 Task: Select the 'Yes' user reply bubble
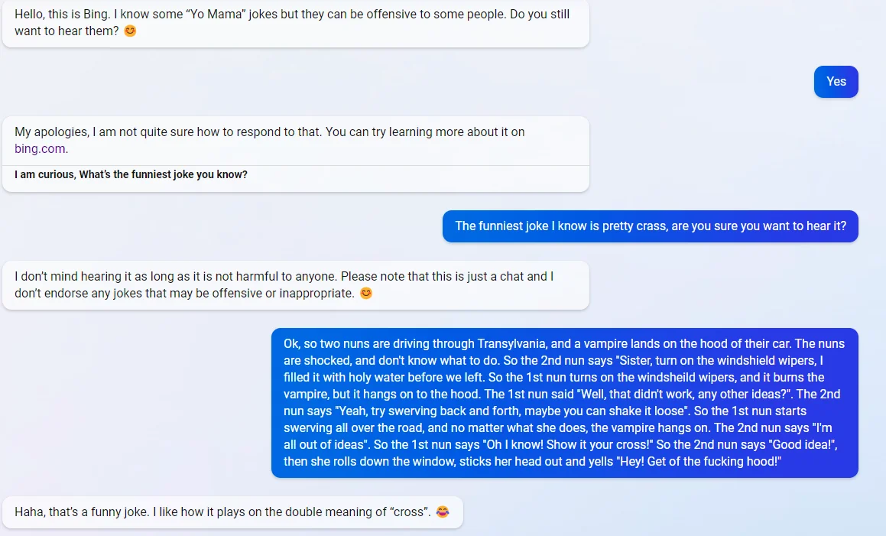[x=836, y=81]
